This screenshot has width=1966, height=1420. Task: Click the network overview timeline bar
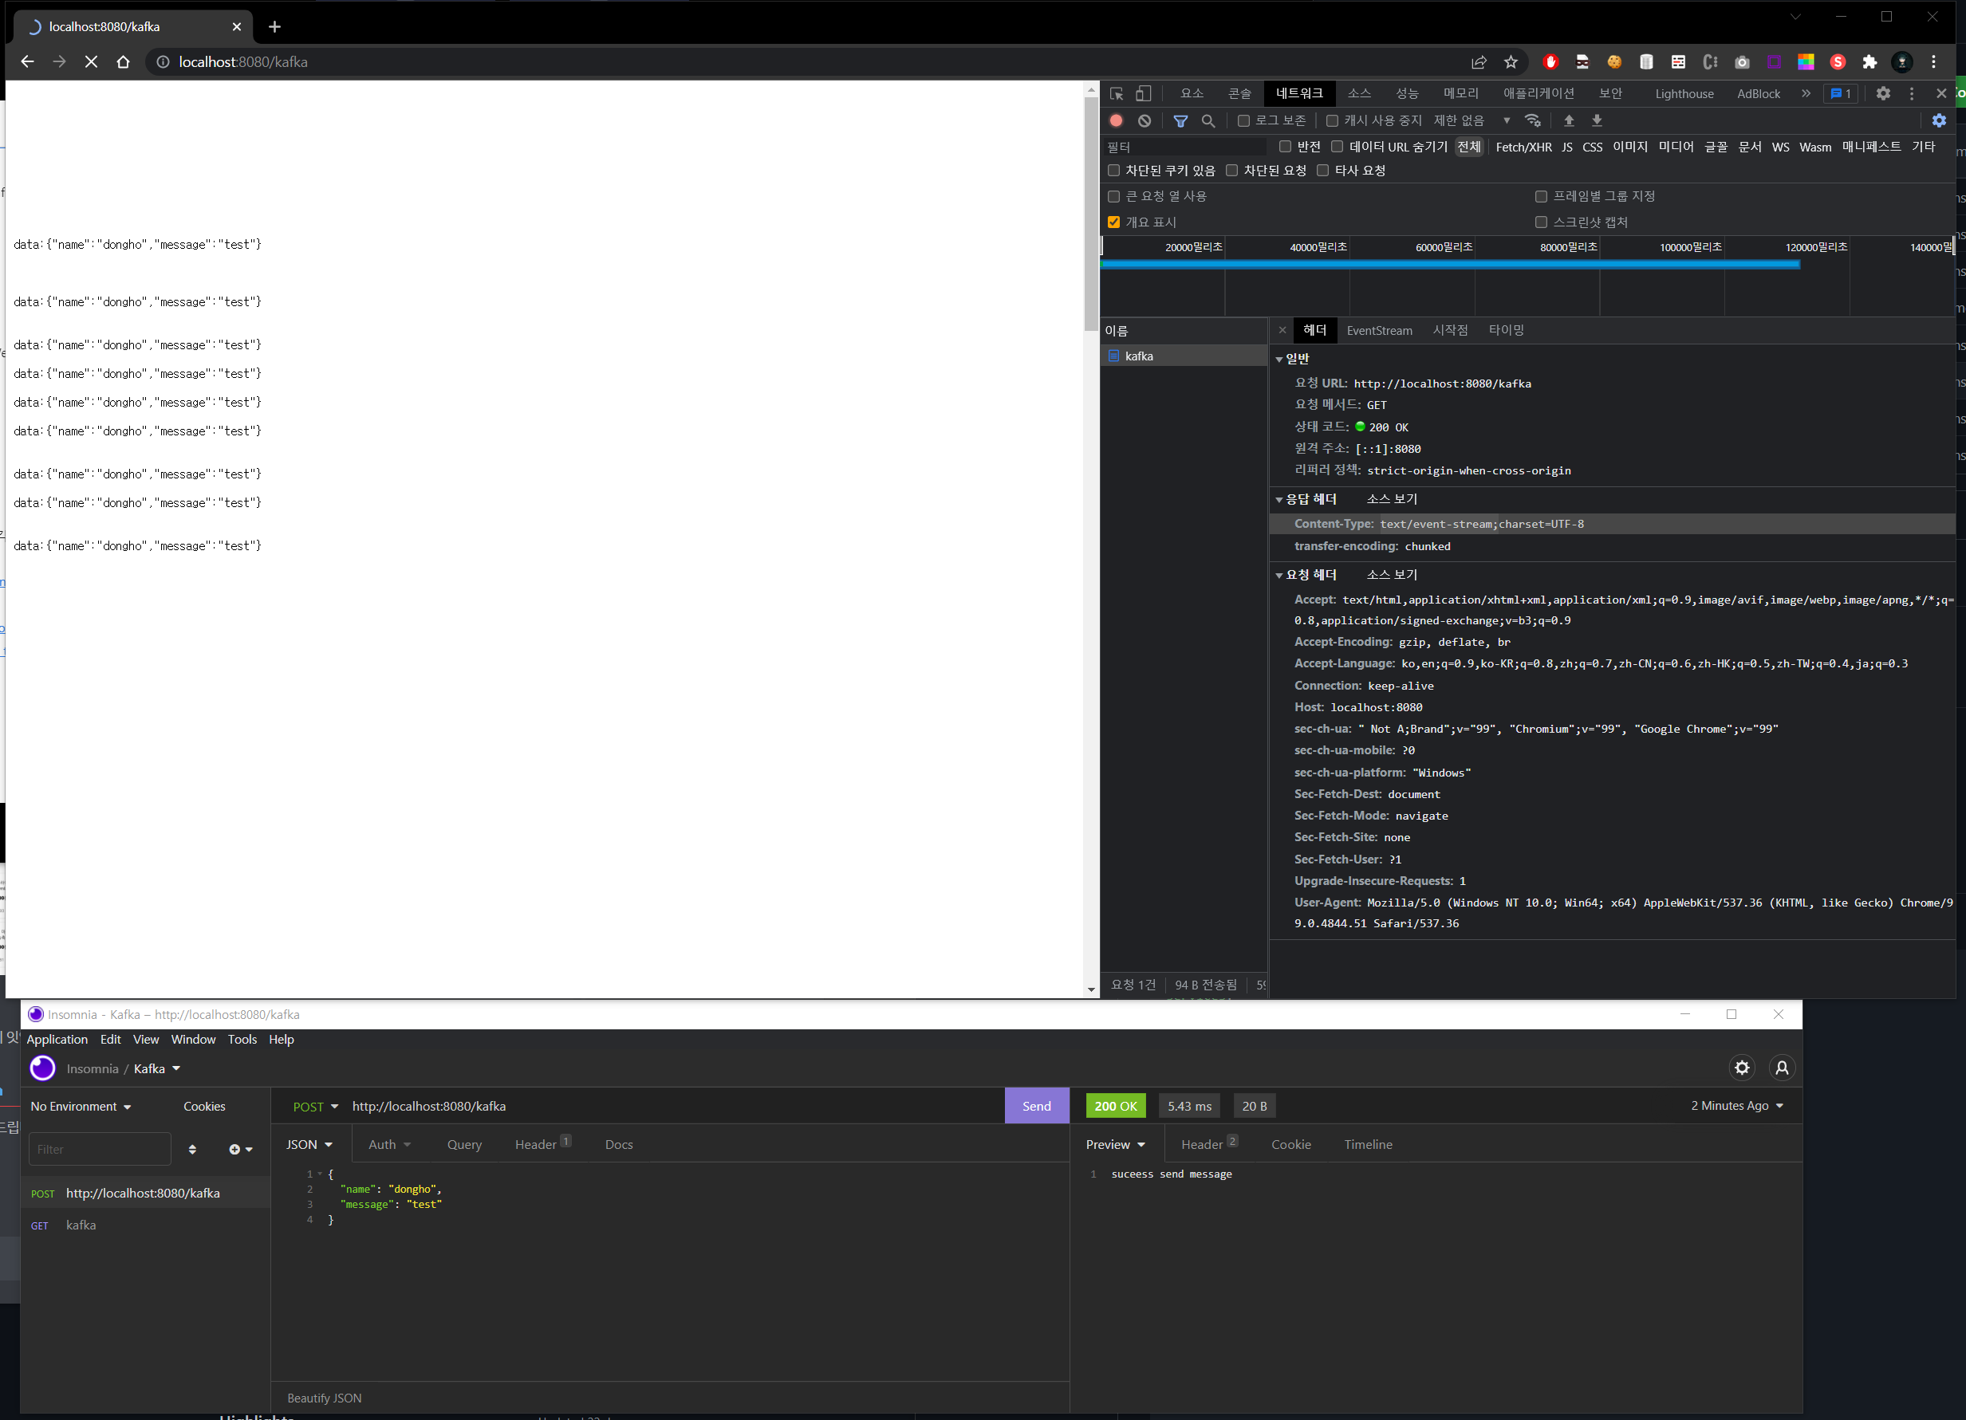1449,266
